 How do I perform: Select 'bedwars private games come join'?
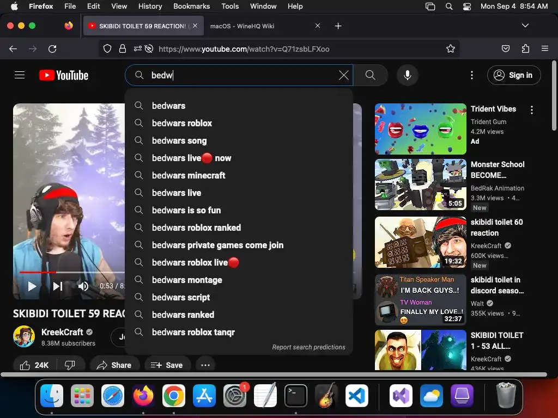(x=239, y=245)
